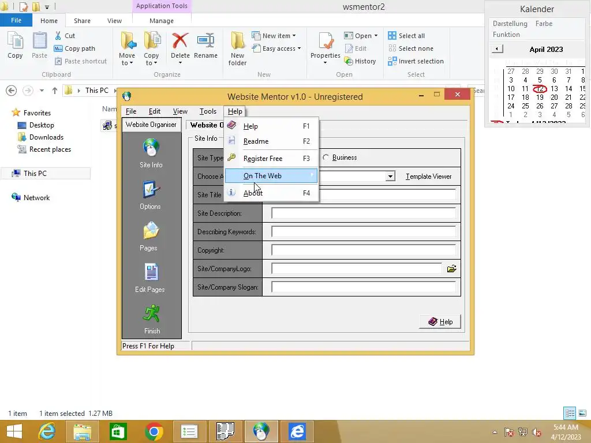Click the Website Mentor title bar icon
Screen dimensions: 591x443
(126, 96)
